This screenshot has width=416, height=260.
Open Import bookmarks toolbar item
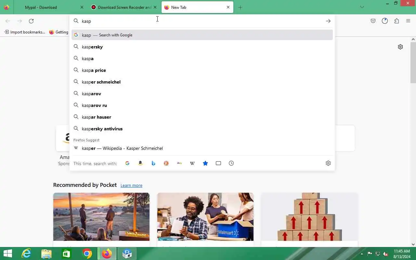[25, 32]
